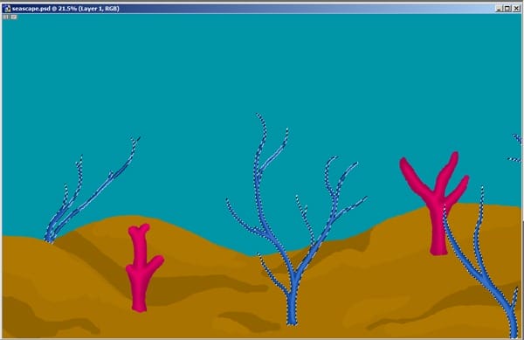Click the Photoshop document icon in title bar
Image resolution: width=524 pixels, height=340 pixels.
click(x=7, y=9)
